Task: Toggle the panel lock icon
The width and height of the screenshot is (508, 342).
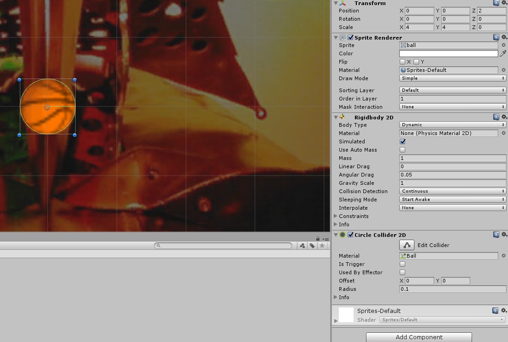Action: (x=318, y=238)
